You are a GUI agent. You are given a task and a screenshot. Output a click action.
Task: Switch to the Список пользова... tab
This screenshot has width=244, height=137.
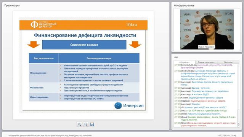[x=206, y=62]
